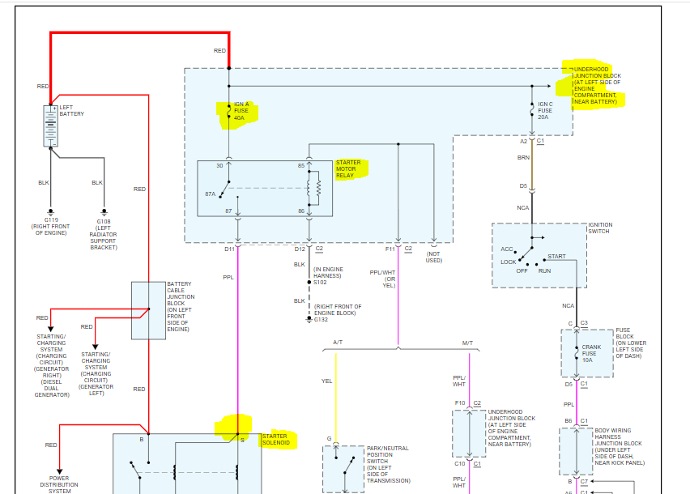Screen dimensions: 690x494
Task: Click the 'BRN' wire color label
Action: point(523,157)
